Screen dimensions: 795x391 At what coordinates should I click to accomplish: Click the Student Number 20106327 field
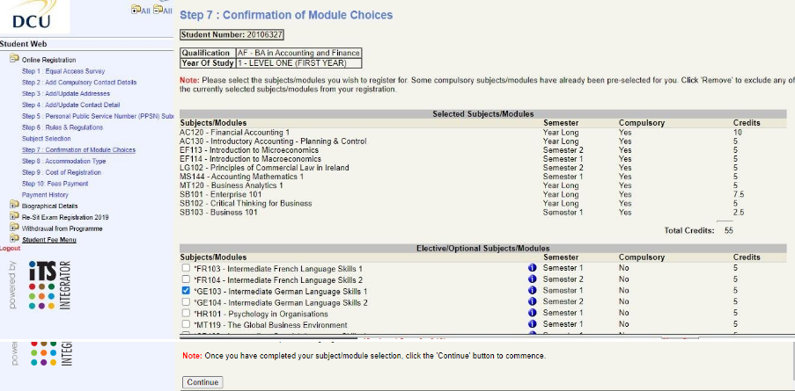coord(232,35)
